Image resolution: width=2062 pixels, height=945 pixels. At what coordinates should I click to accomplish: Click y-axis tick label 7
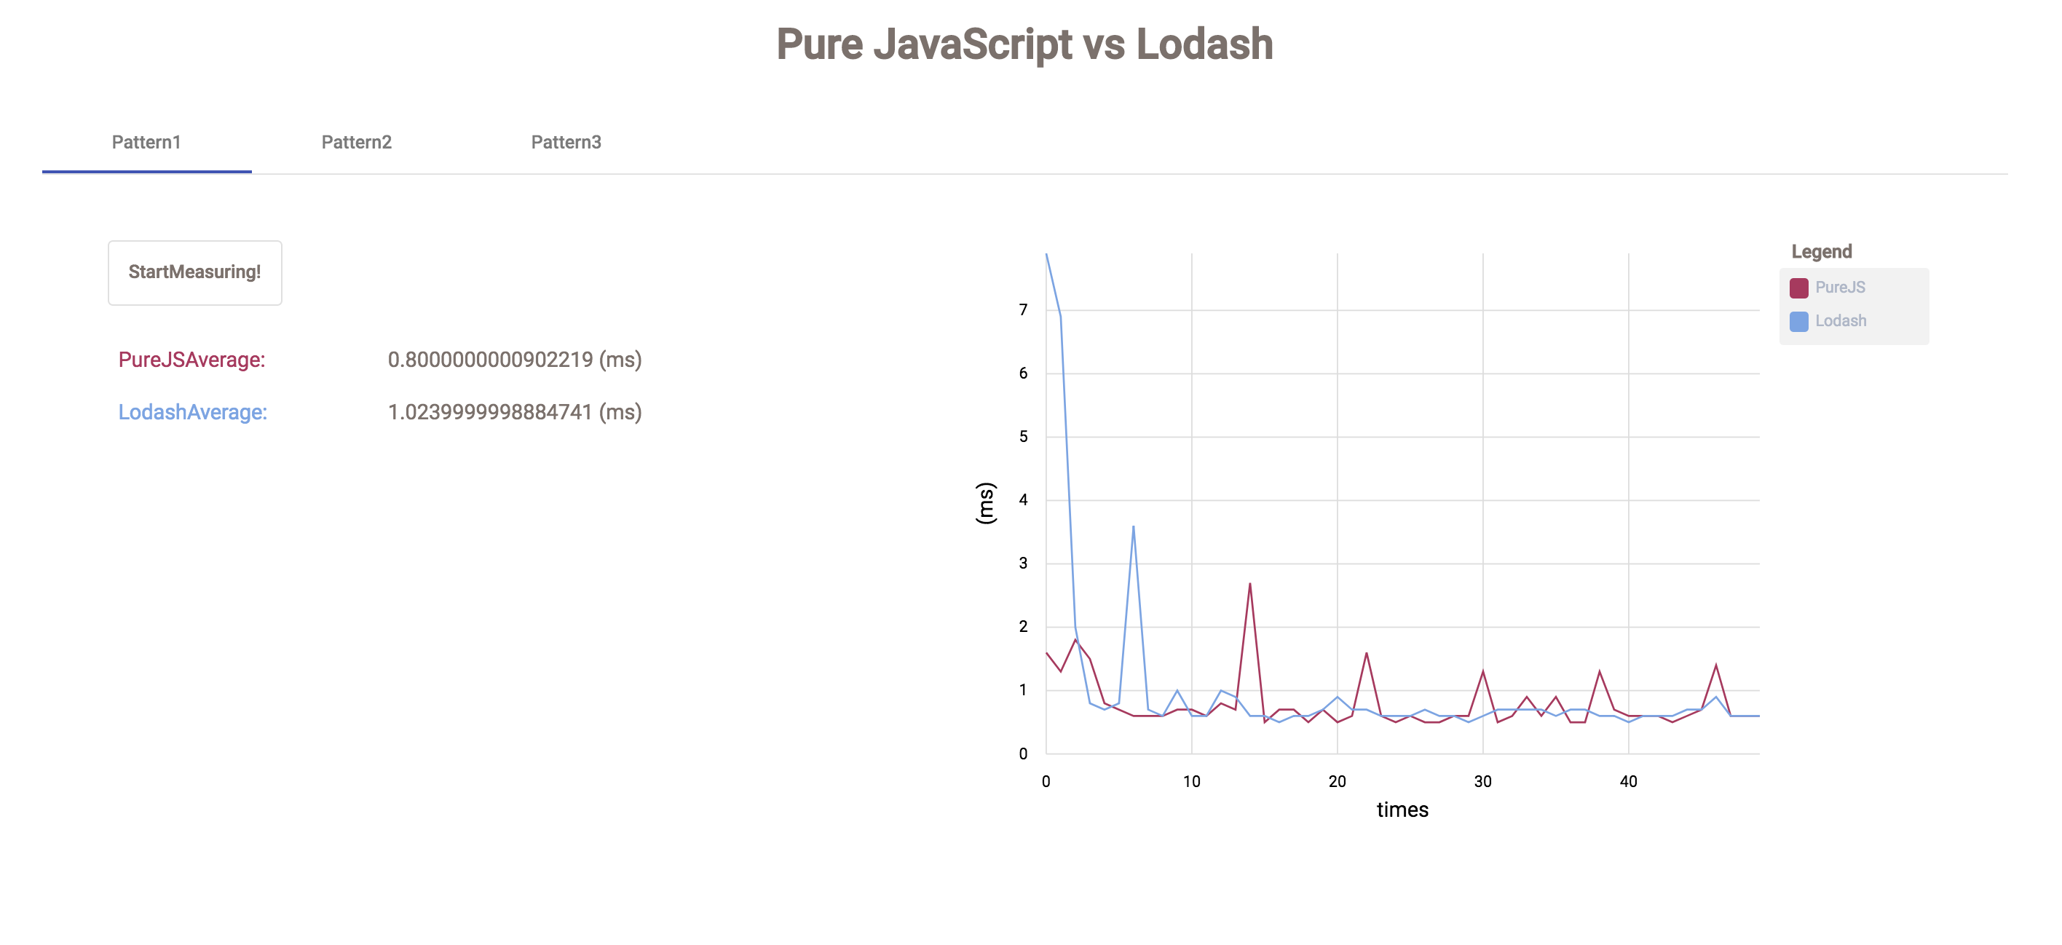pyautogui.click(x=1023, y=309)
